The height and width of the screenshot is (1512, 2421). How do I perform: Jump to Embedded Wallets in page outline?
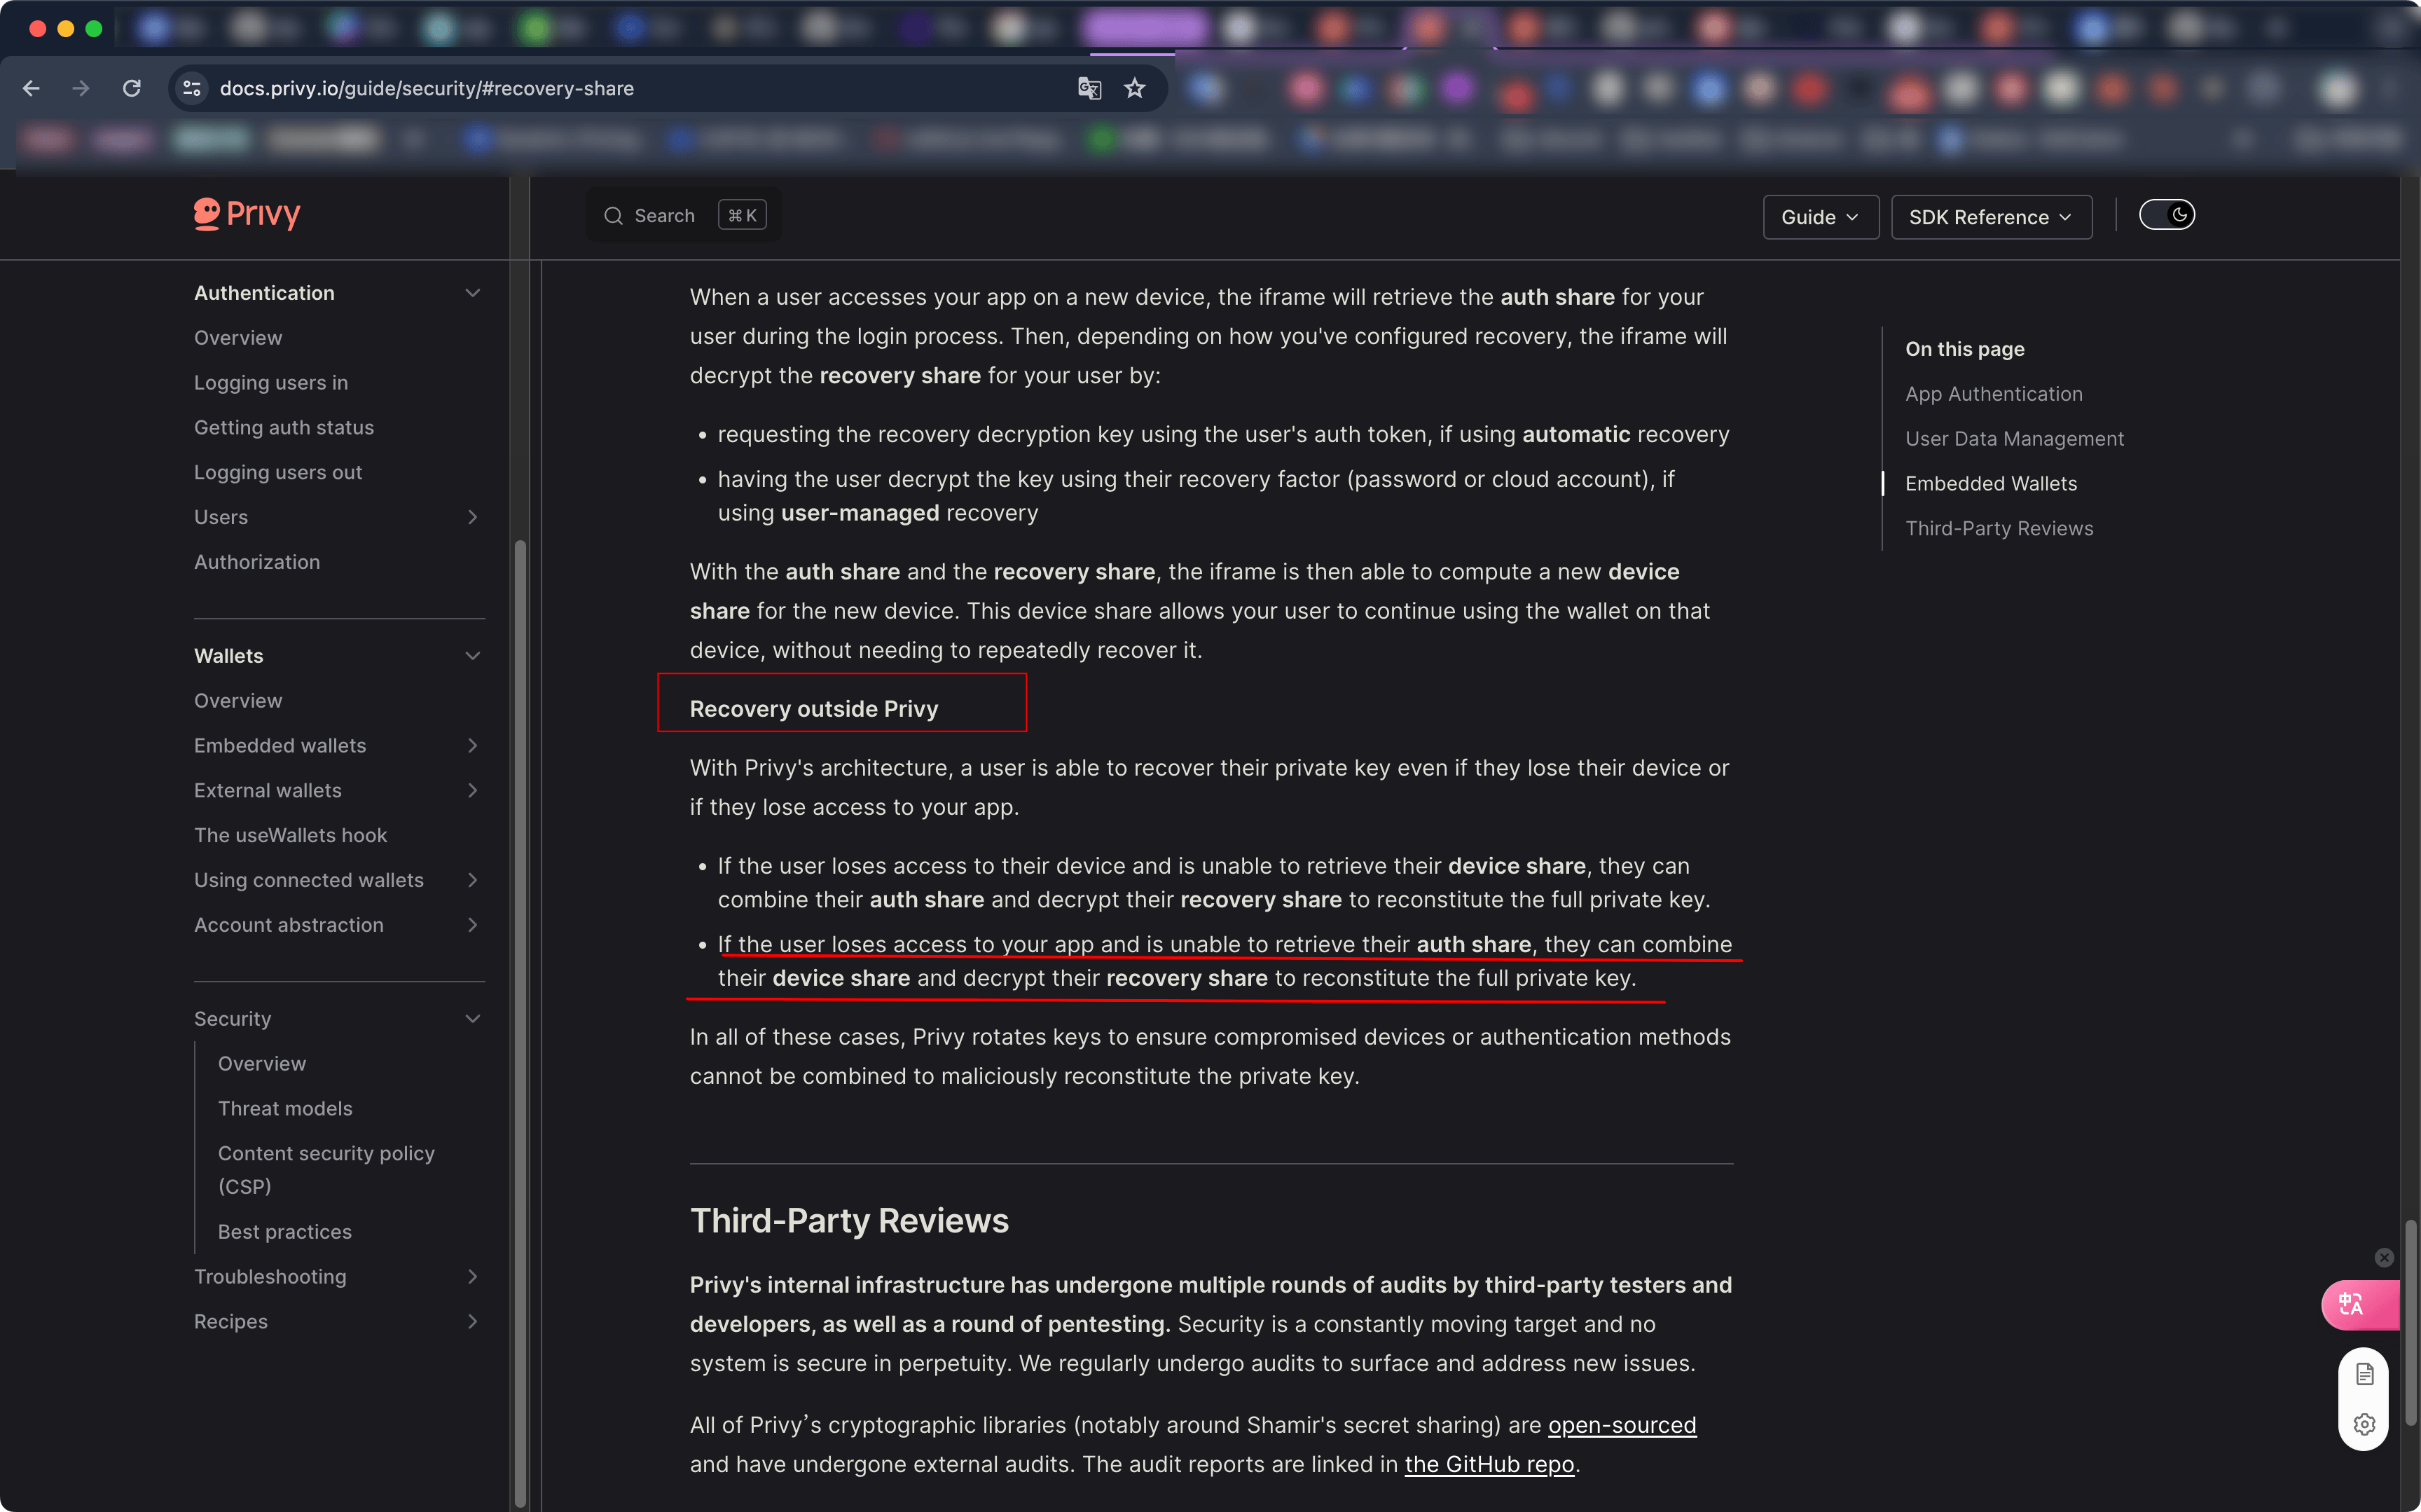[1990, 484]
